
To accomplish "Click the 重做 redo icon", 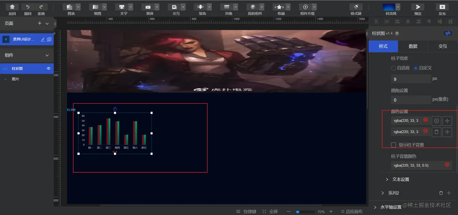I will click(41, 7).
